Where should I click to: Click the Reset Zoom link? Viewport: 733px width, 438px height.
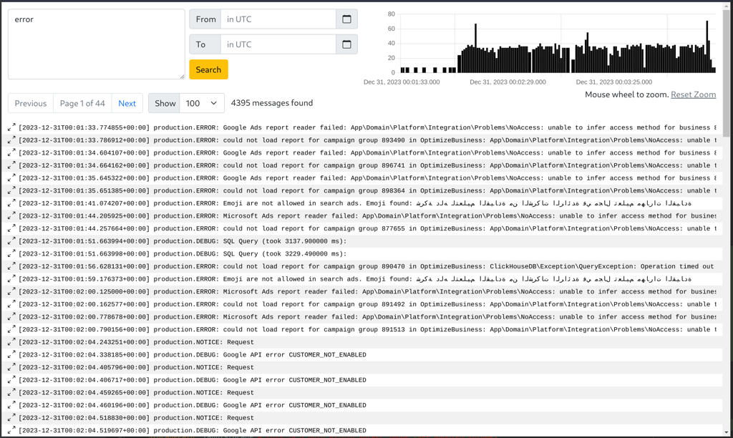click(693, 94)
